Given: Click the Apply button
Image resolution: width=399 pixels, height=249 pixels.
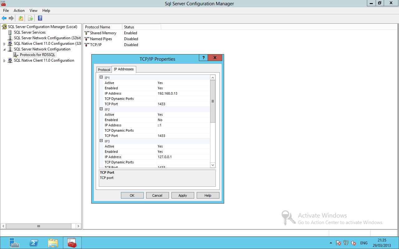Looking at the screenshot, I should pyautogui.click(x=183, y=195).
